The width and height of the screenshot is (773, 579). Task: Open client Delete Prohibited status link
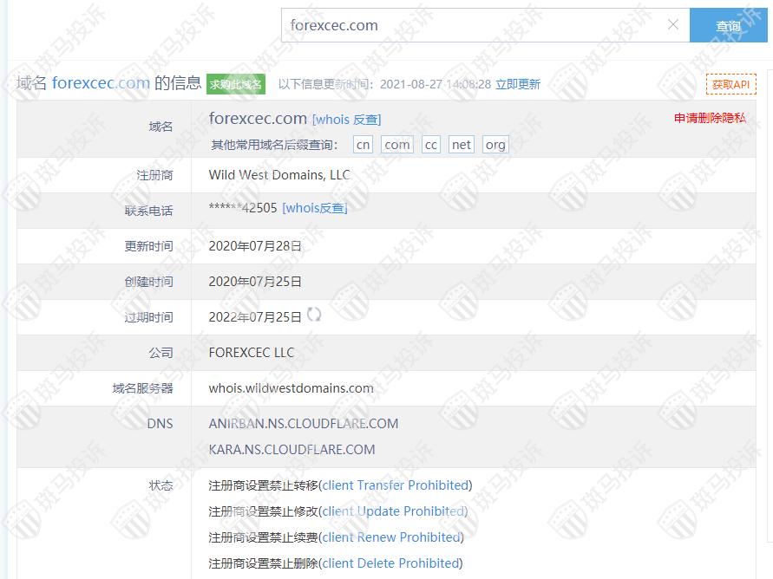[x=391, y=563]
